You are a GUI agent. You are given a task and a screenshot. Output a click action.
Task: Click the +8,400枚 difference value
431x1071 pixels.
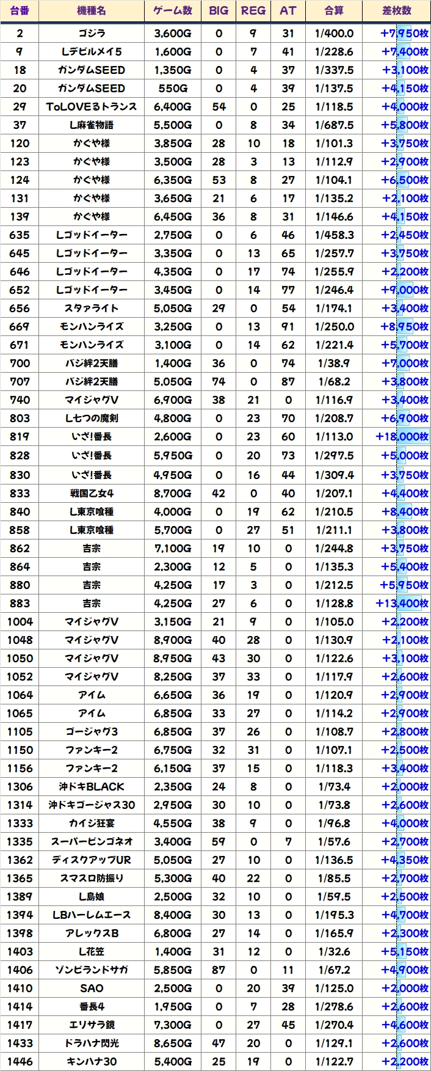405,512
